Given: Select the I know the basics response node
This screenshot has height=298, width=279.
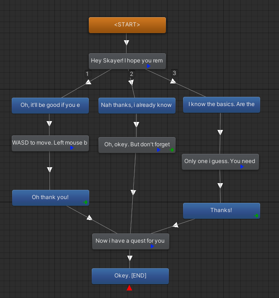Looking at the screenshot, I should [x=221, y=104].
